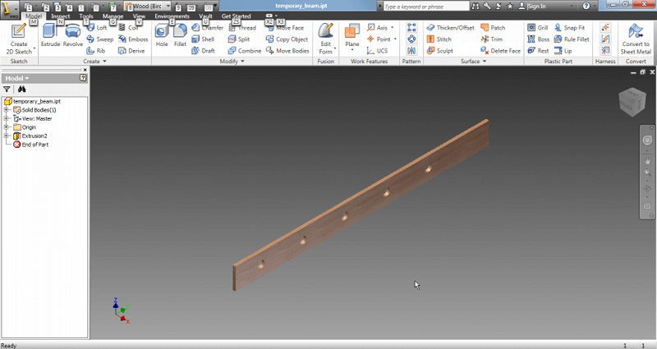Switch to the View tab
Screen dimensions: 657x349
[139, 16]
